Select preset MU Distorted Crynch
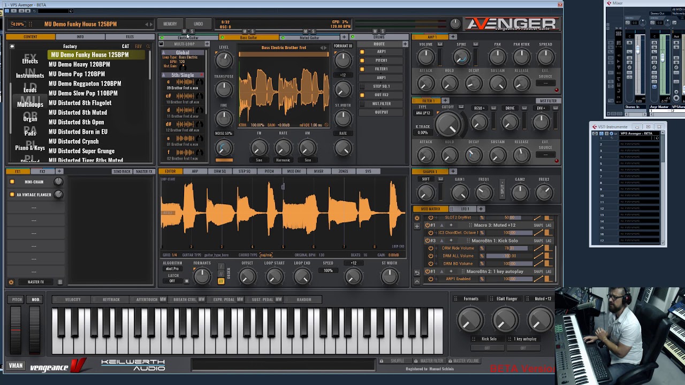Viewport: 685px width, 385px height. [73, 141]
